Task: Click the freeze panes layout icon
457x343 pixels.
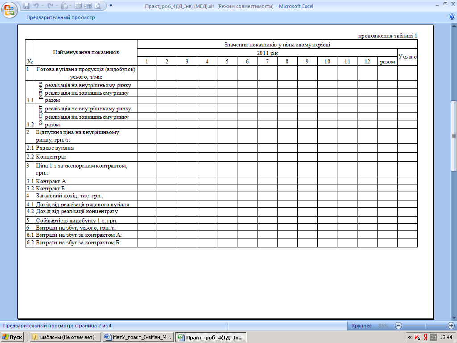Action: pyautogui.click(x=78, y=6)
